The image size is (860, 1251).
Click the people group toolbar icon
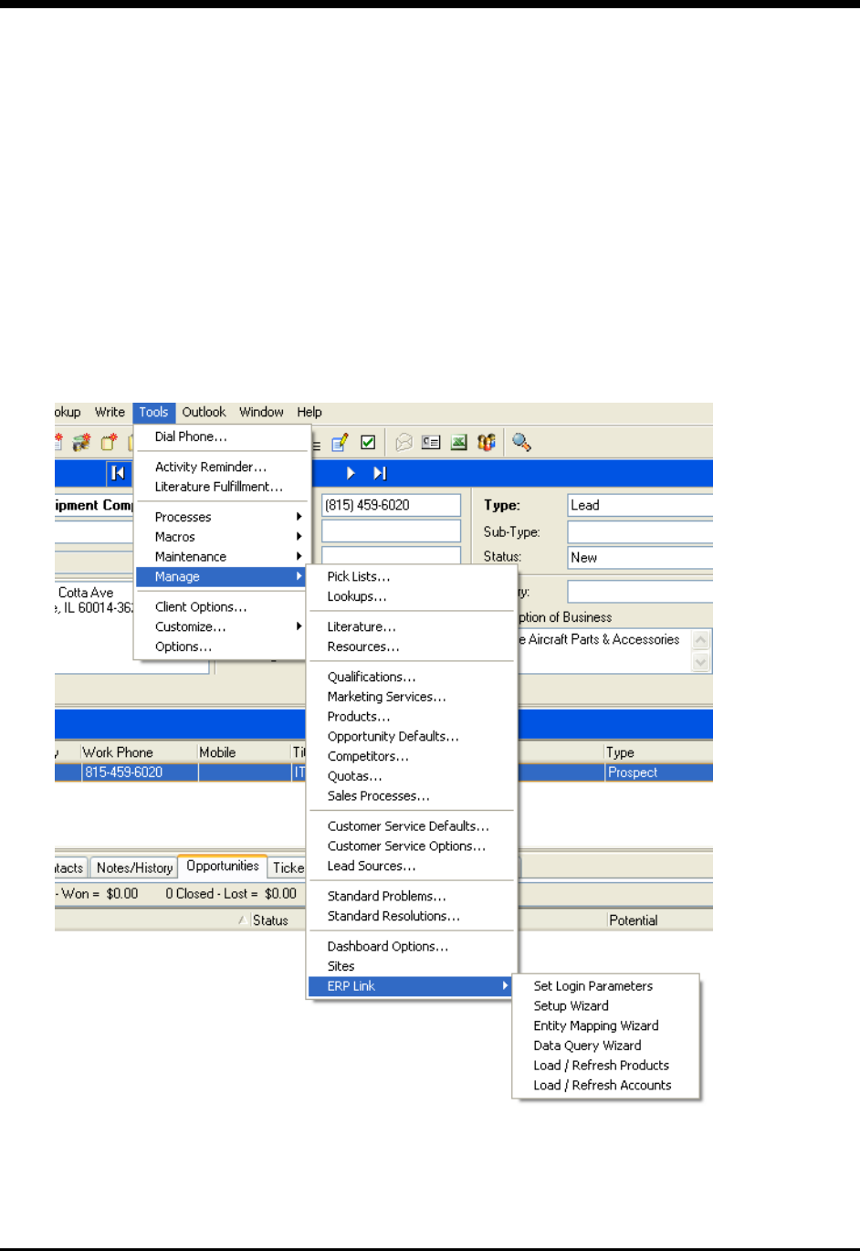[487, 442]
